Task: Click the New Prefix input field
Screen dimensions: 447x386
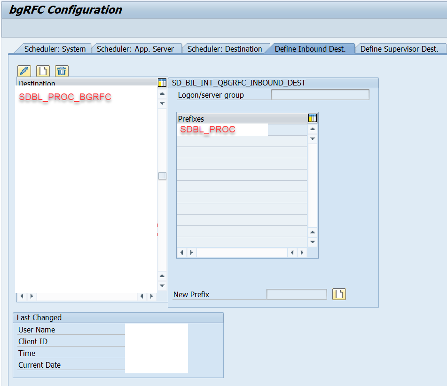Action: [x=296, y=294]
